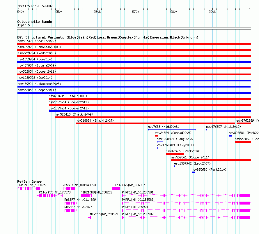Click the DGV Structural Variants track title

point(108,37)
